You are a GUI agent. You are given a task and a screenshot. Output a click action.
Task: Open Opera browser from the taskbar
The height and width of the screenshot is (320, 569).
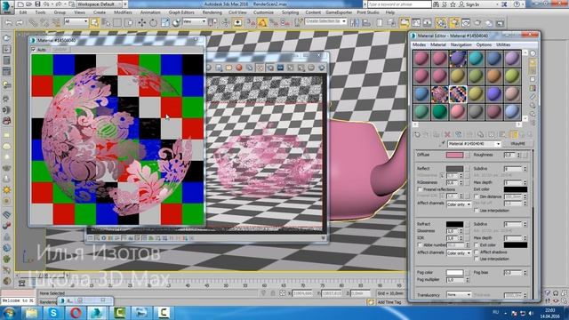coord(75,312)
